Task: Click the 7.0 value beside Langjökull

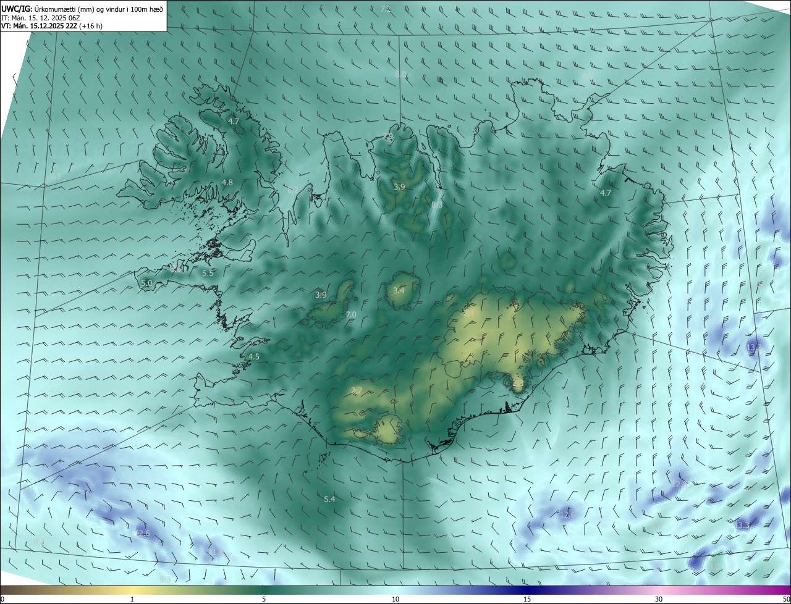Action: [351, 314]
